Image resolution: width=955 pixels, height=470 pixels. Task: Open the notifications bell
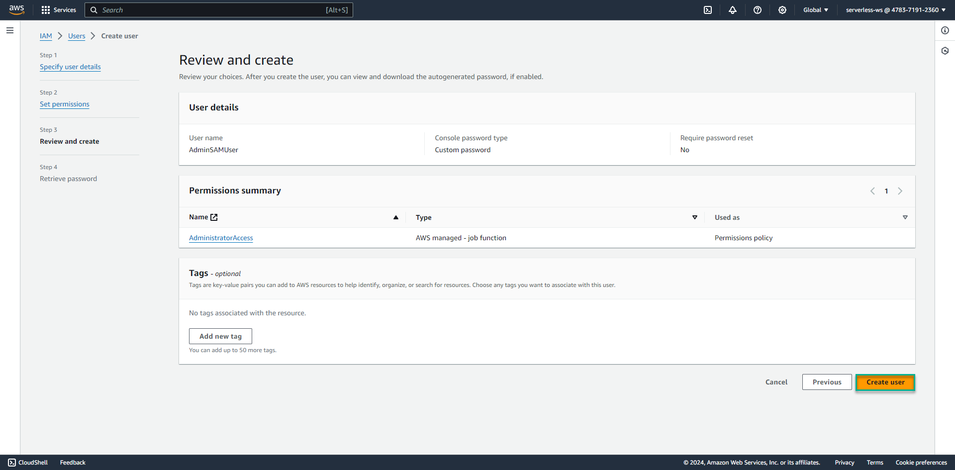(733, 10)
